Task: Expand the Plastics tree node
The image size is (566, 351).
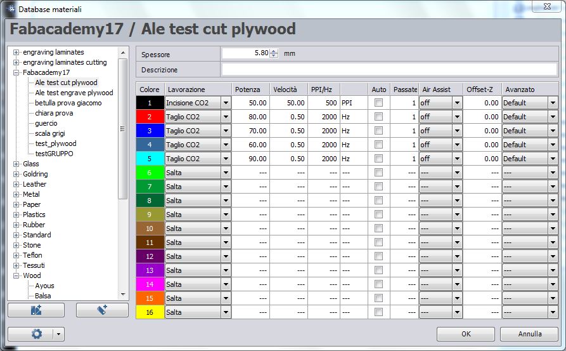Action: click(x=16, y=215)
